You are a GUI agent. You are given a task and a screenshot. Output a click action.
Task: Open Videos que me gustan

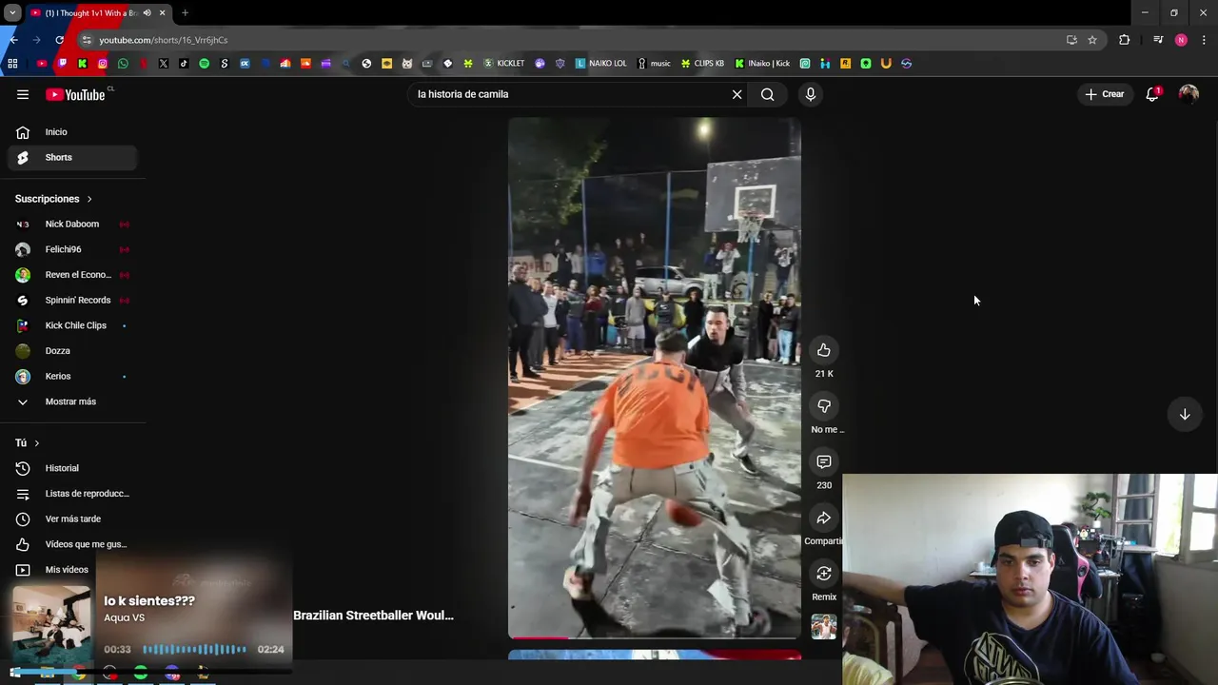click(72, 544)
